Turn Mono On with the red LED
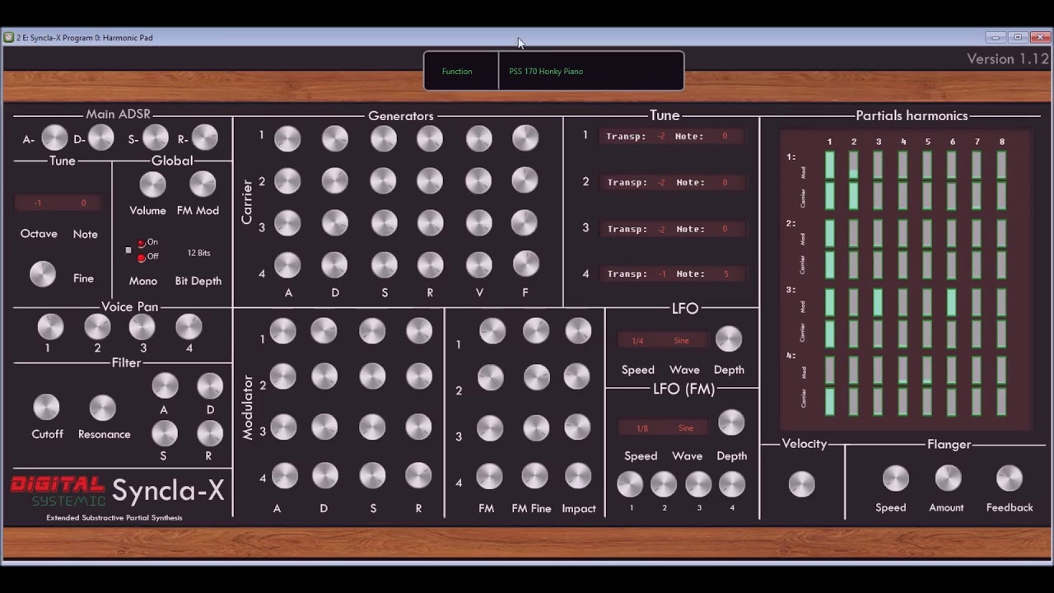Image resolution: width=1054 pixels, height=593 pixels. tap(141, 243)
